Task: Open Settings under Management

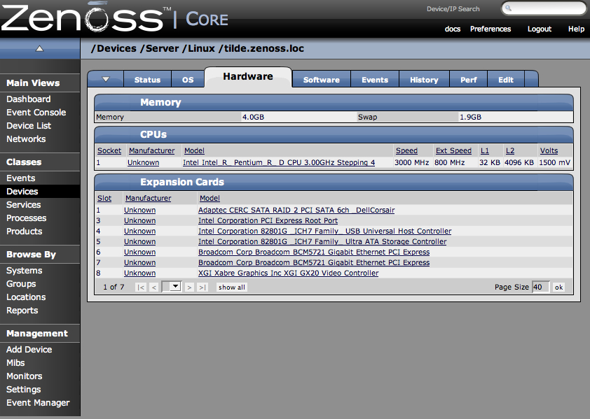Action: [23, 390]
